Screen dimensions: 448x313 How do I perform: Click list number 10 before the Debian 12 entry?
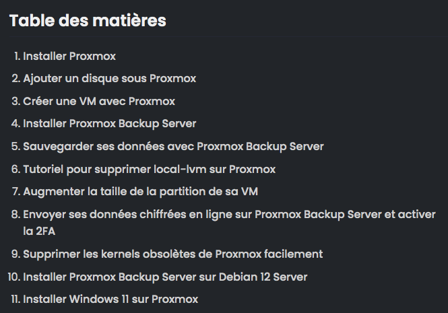pos(14,277)
